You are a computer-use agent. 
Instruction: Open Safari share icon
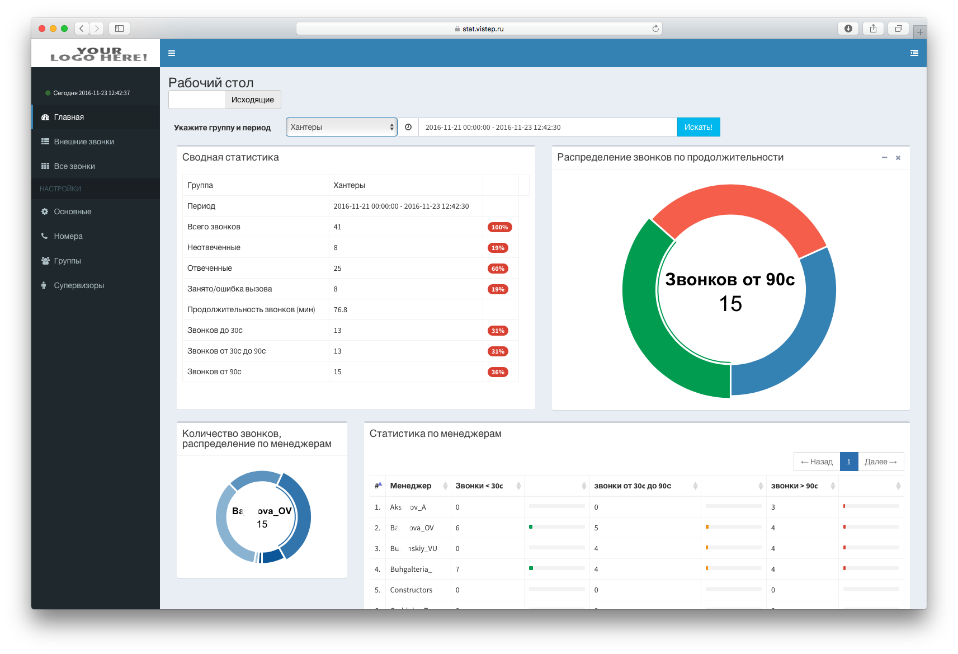pos(873,29)
